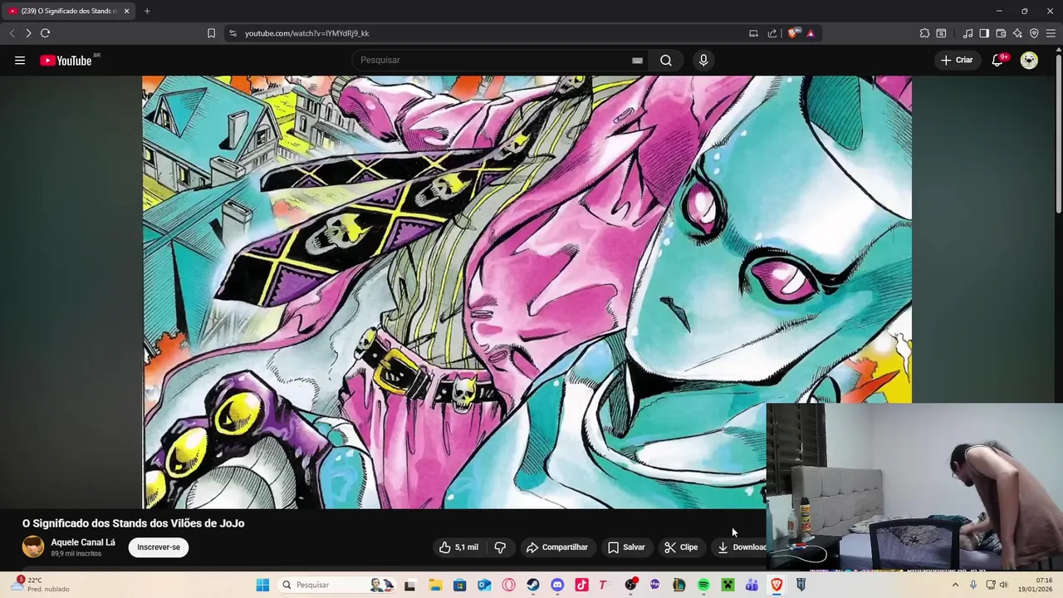Click the Compartilhar button
The height and width of the screenshot is (598, 1063).
pos(557,547)
